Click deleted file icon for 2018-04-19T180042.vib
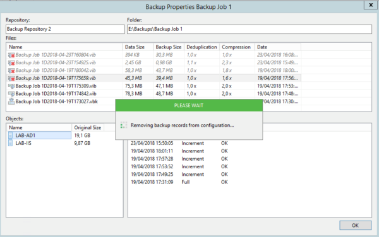This screenshot has width=379, height=237. coord(11,71)
